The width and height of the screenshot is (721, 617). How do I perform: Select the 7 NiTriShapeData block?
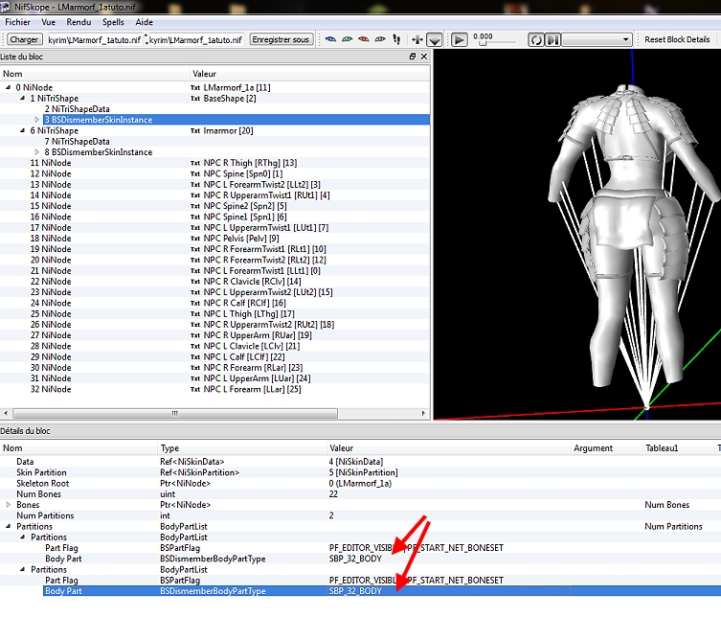78,141
